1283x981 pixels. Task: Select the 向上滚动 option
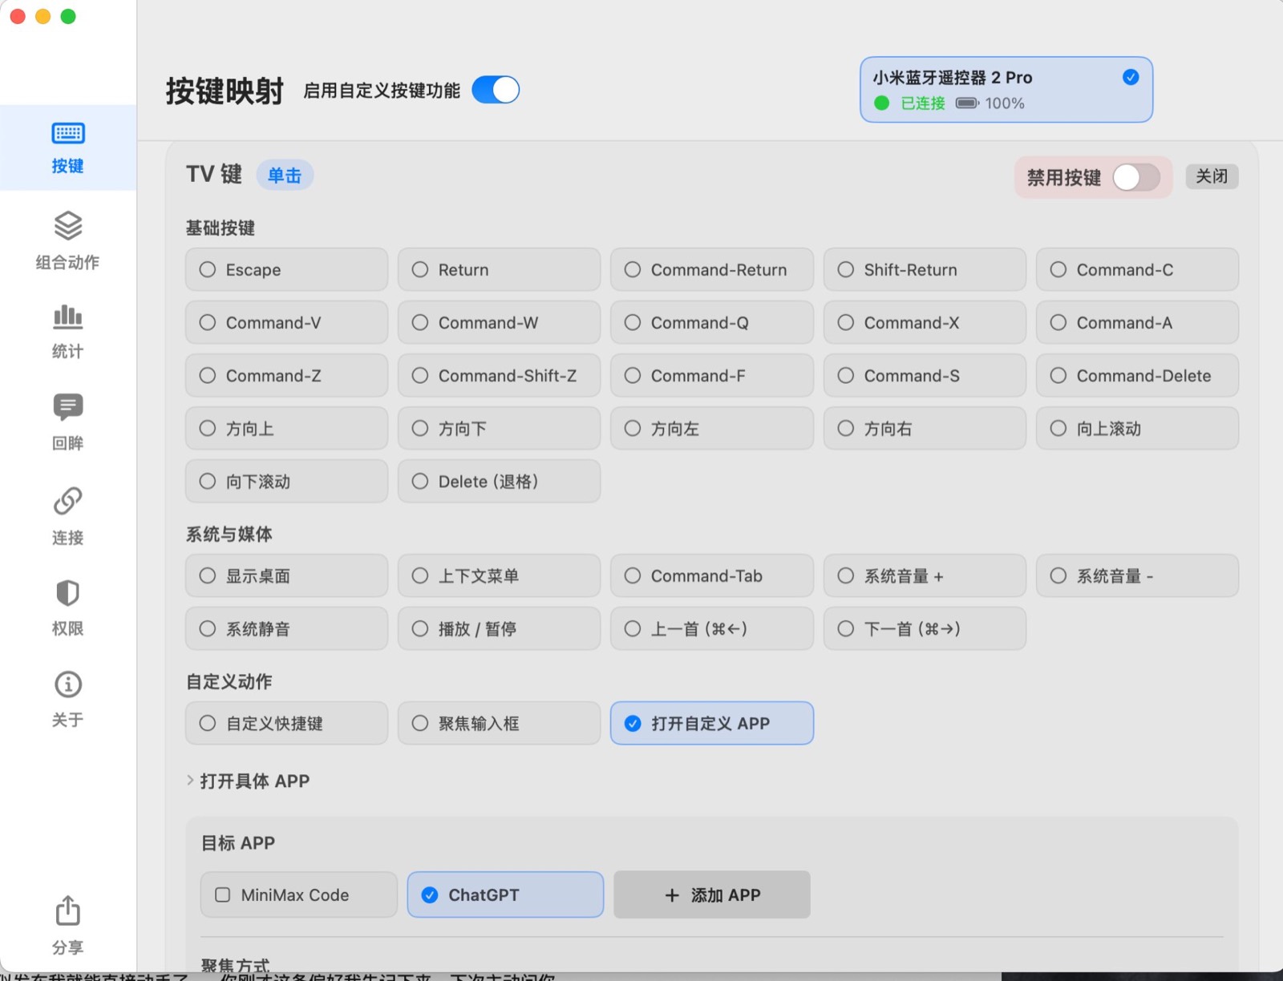[x=1137, y=428]
